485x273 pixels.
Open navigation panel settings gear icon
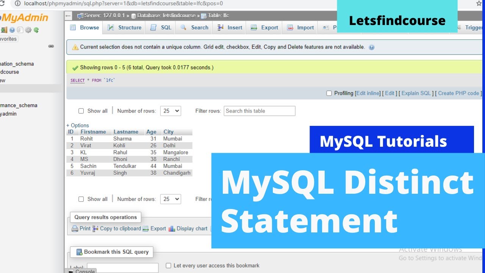(28, 30)
